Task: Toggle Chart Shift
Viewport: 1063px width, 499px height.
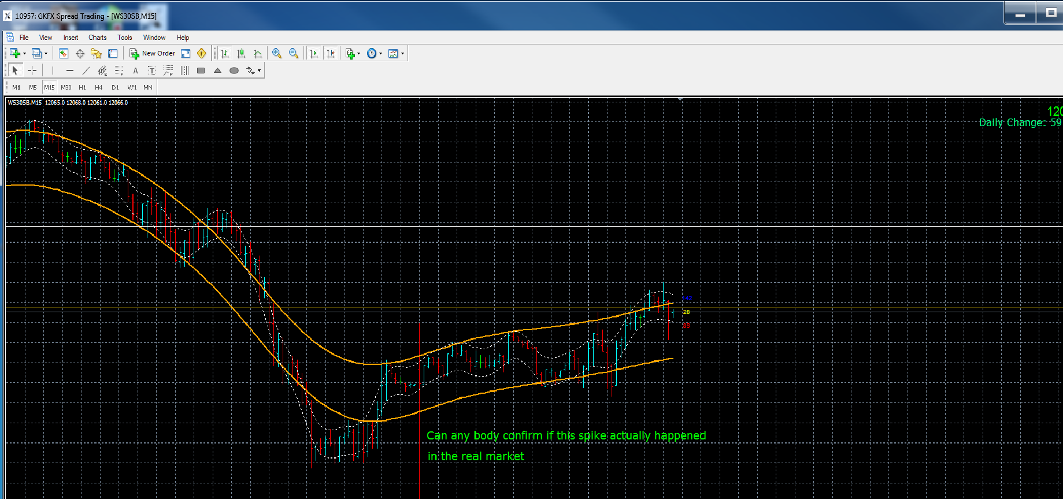Action: click(331, 53)
